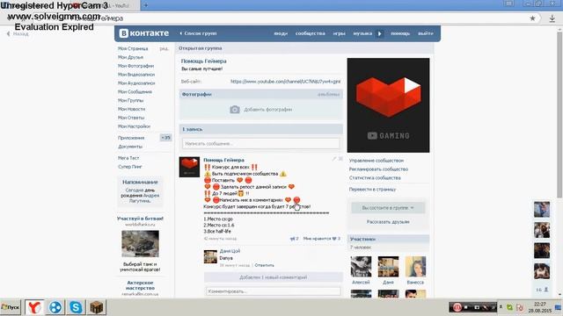Image resolution: width=563 pixels, height=316 pixels.
Task: Click the VKontakte logo in header
Action: coord(144,33)
